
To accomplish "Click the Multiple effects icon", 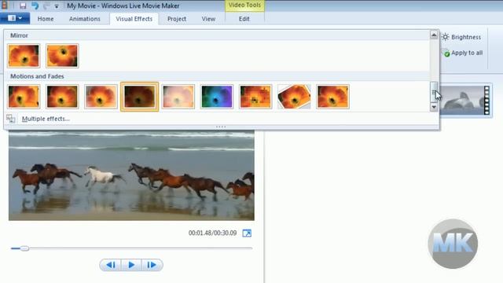I will 10,119.
